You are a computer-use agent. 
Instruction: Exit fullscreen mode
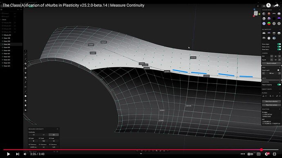pos(275,154)
